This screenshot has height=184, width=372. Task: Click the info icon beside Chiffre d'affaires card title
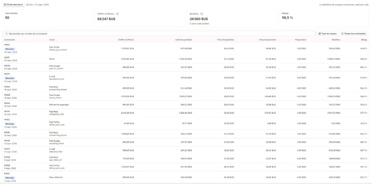(x=117, y=14)
